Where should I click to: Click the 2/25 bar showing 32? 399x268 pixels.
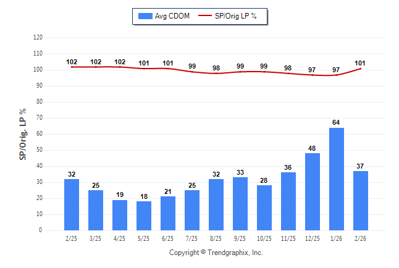tap(72, 204)
